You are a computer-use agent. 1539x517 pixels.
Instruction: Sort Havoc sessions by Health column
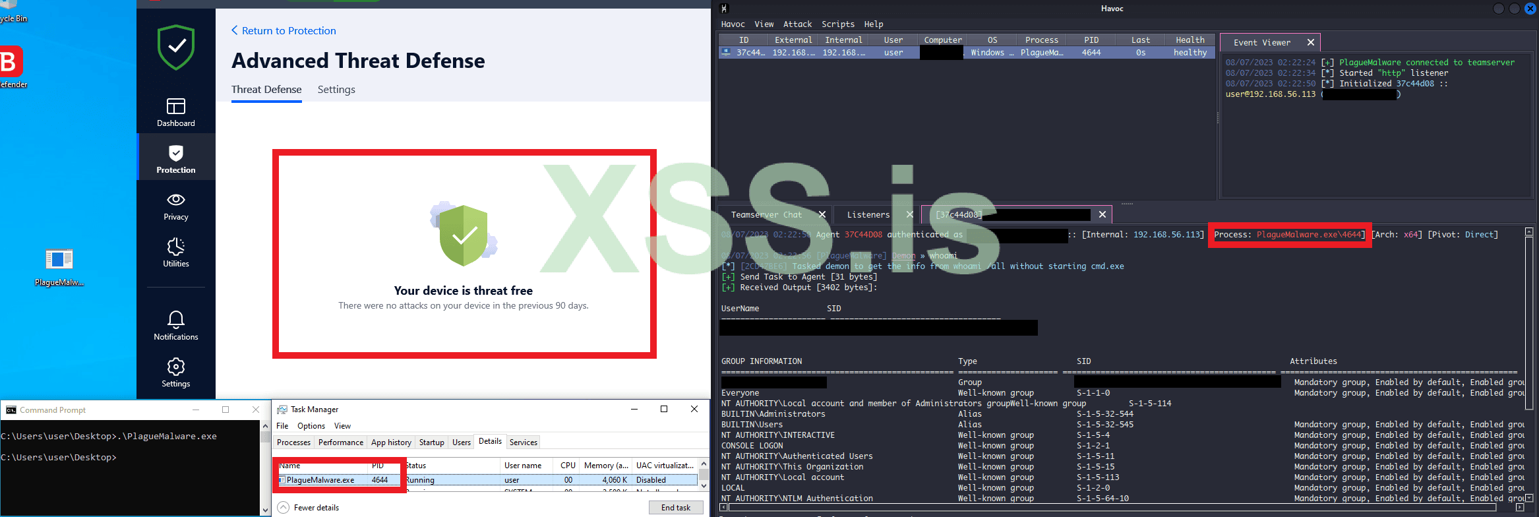point(1190,40)
